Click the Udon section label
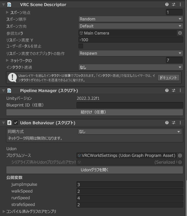 [11, 149]
